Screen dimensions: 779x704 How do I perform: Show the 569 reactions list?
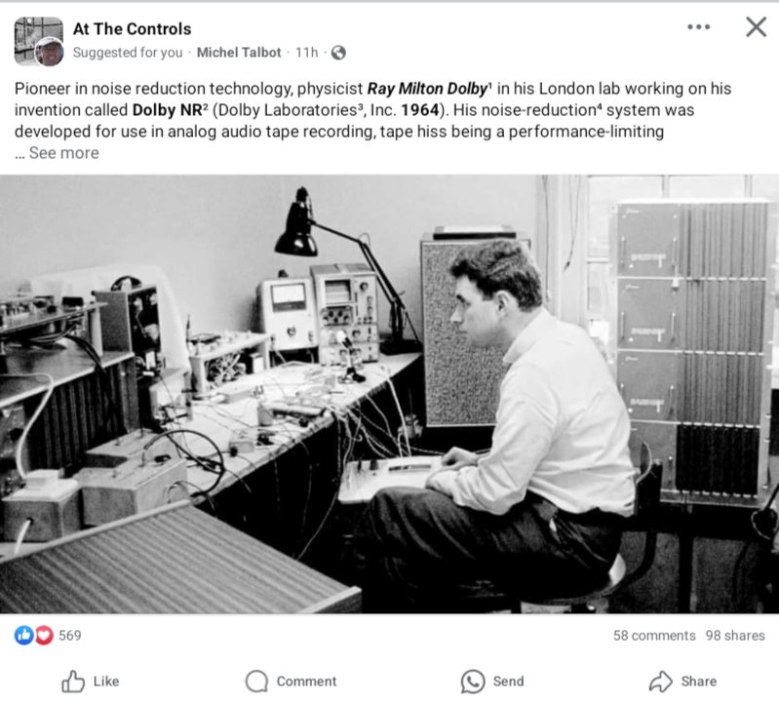coord(70,636)
